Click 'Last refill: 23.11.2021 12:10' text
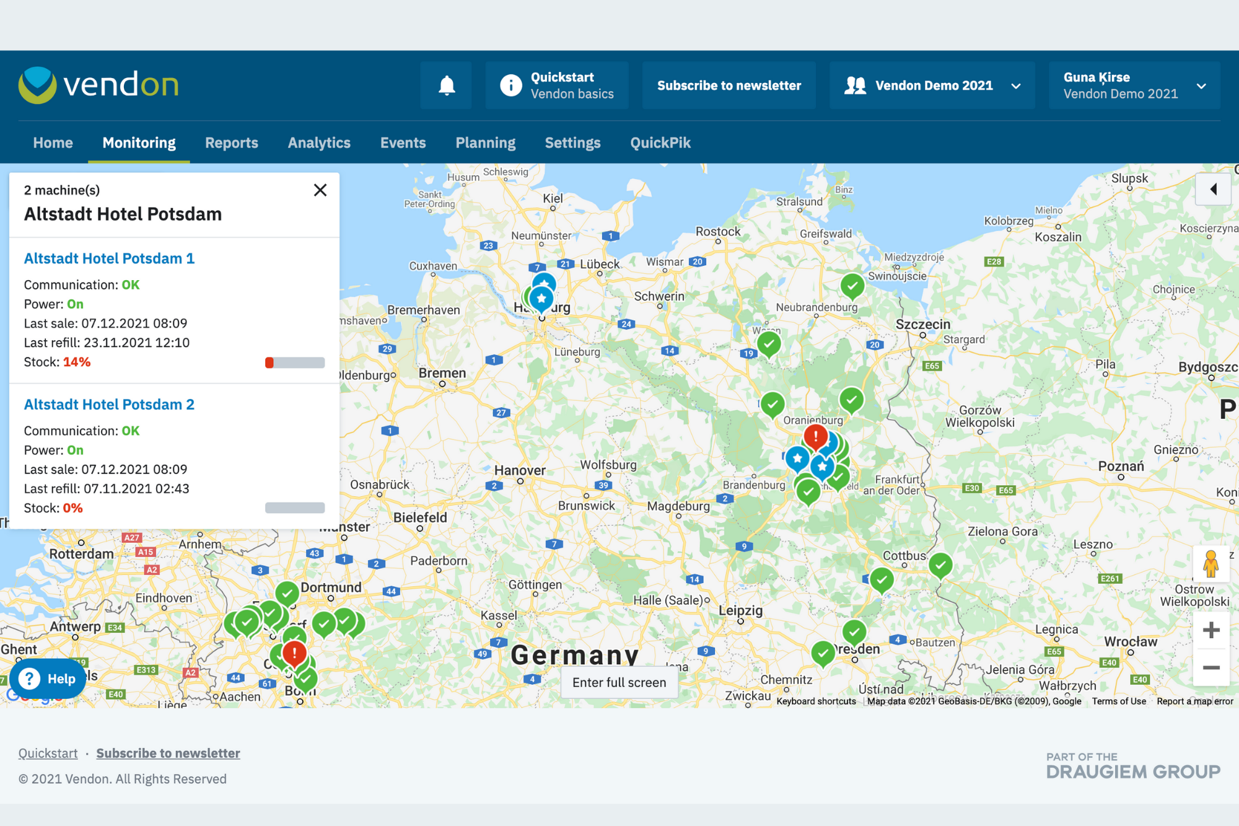1239x826 pixels. tap(107, 343)
